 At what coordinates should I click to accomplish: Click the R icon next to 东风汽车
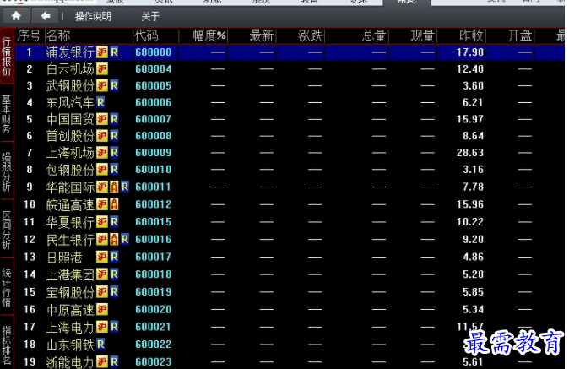pos(100,102)
